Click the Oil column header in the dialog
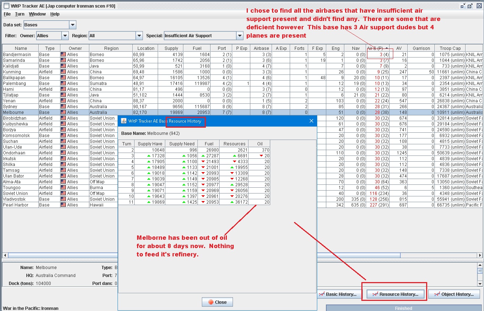 (x=260, y=144)
